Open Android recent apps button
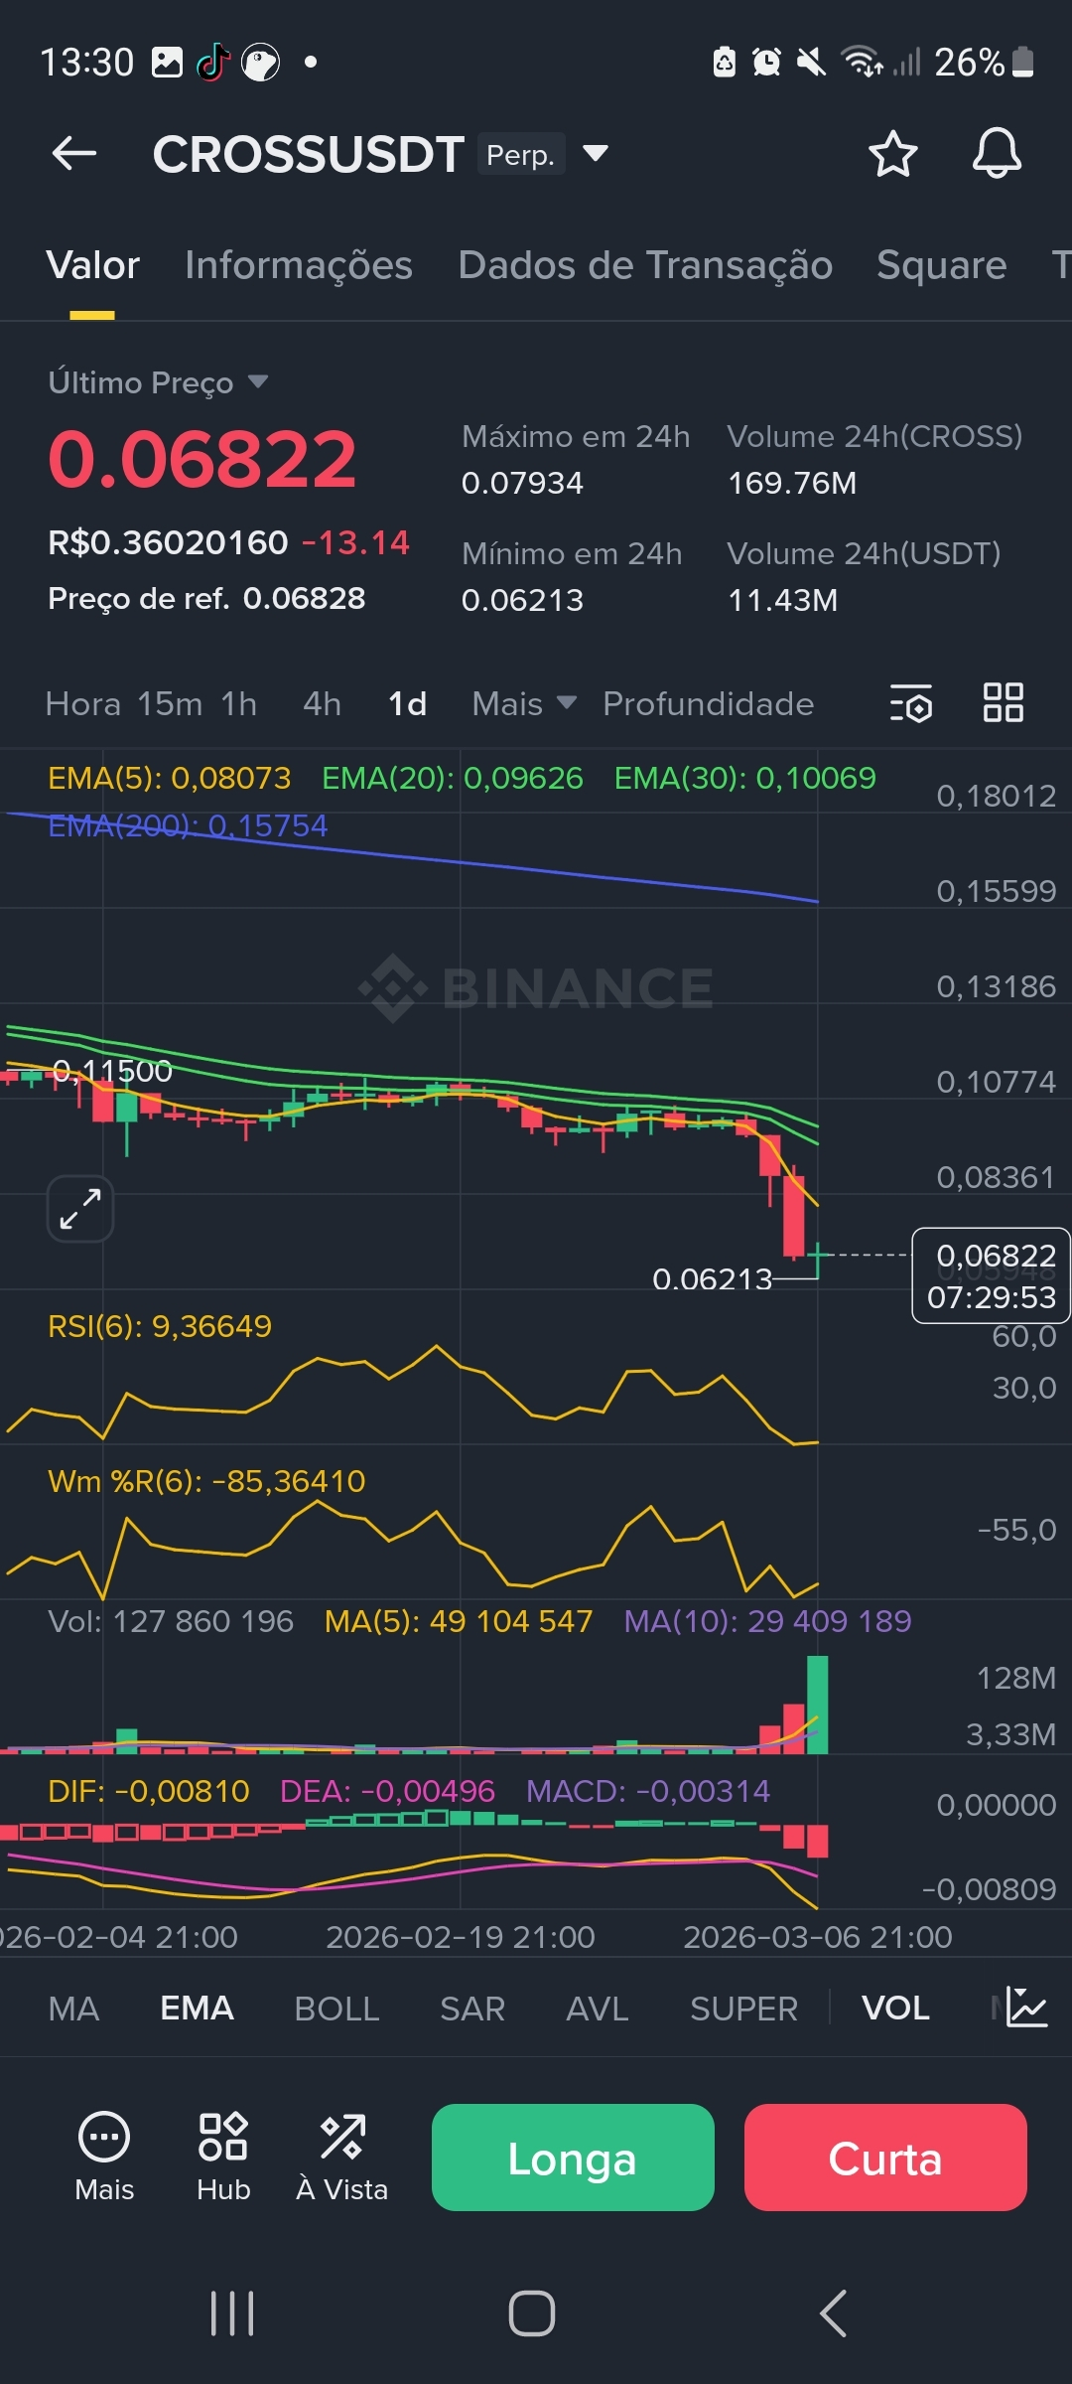 tap(232, 2313)
